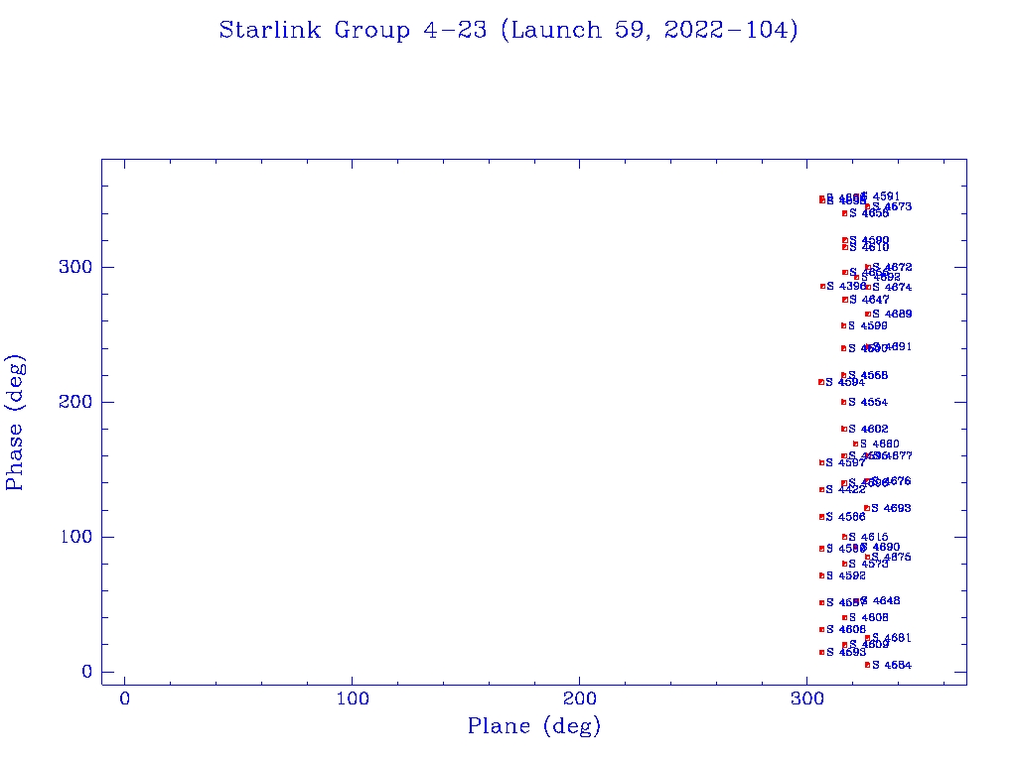Image resolution: width=1017 pixels, height=762 pixels.
Task: Click the satellite label S 4648
Action: (x=880, y=600)
